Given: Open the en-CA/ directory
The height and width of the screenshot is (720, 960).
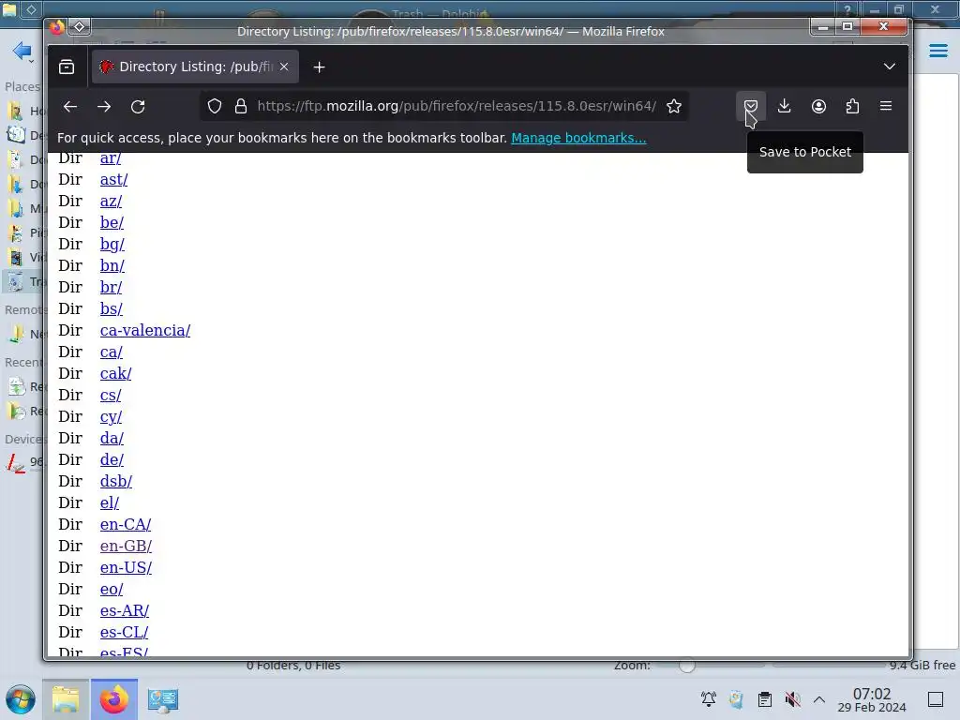Looking at the screenshot, I should pos(126,525).
